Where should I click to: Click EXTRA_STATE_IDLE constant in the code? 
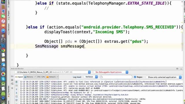[x=146, y=3]
